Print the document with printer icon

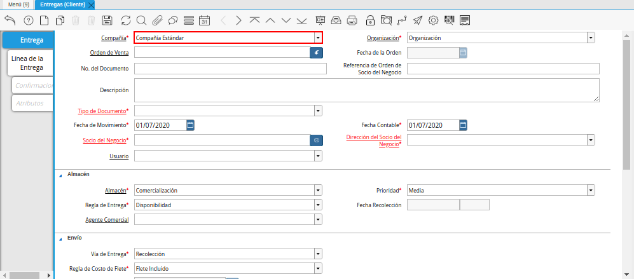click(352, 20)
